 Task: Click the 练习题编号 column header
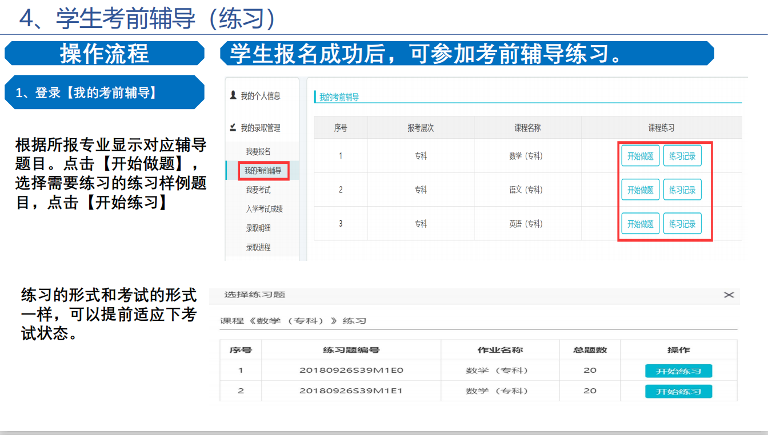pos(351,350)
